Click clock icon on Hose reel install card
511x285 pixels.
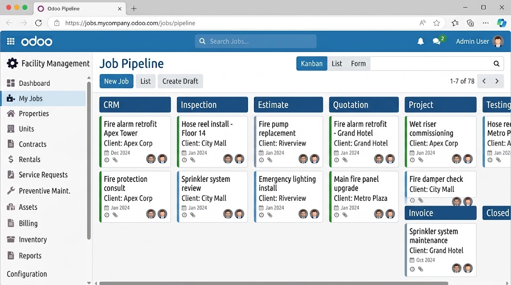(x=184, y=160)
